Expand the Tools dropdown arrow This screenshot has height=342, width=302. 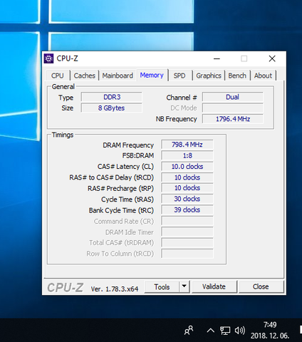[x=184, y=286]
